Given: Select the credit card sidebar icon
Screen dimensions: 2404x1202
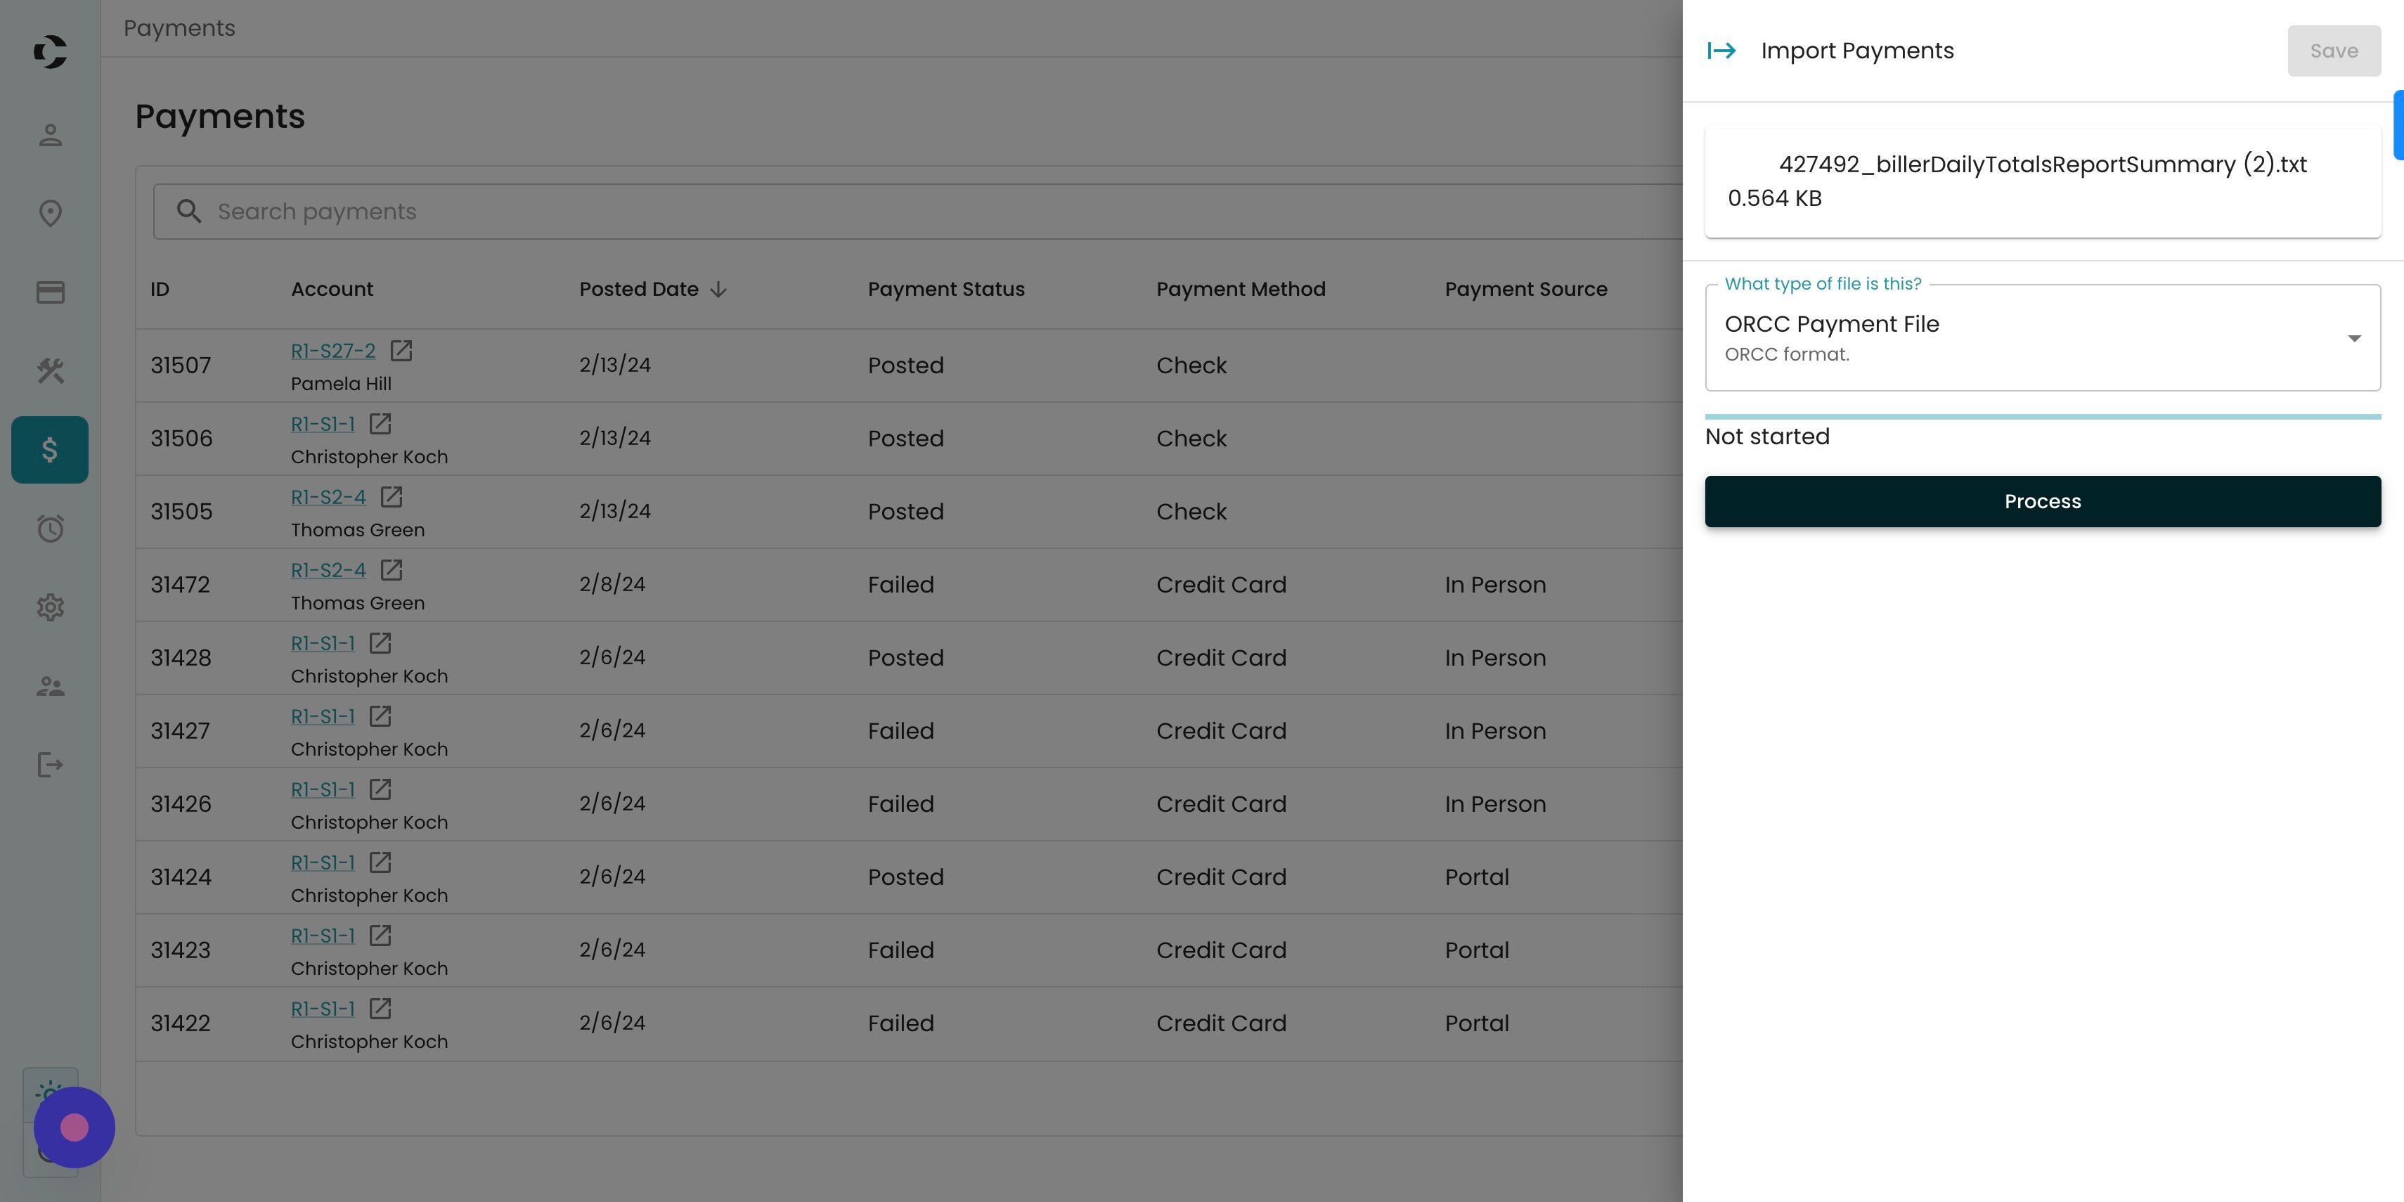Looking at the screenshot, I should click(51, 292).
